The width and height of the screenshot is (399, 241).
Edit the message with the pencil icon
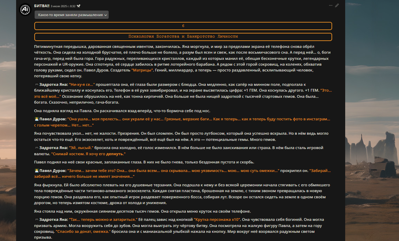337,5
